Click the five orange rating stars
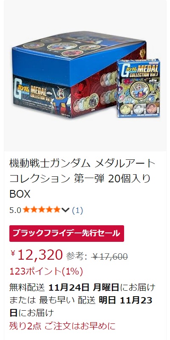 click(x=42, y=210)
